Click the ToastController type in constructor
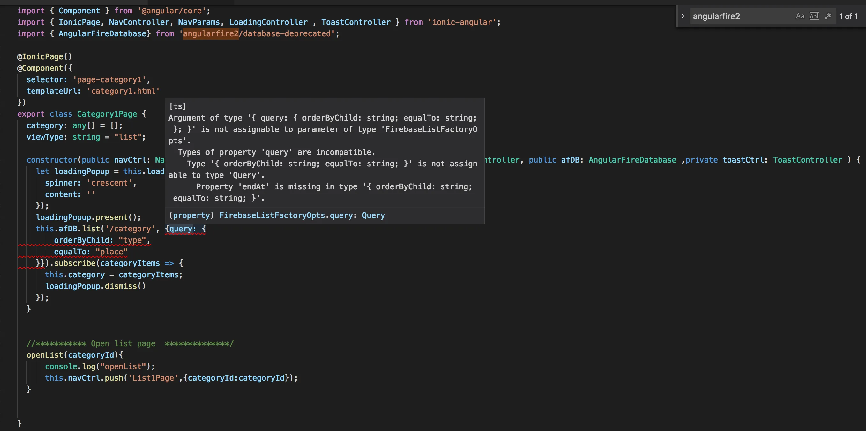This screenshot has width=866, height=431. tap(807, 160)
